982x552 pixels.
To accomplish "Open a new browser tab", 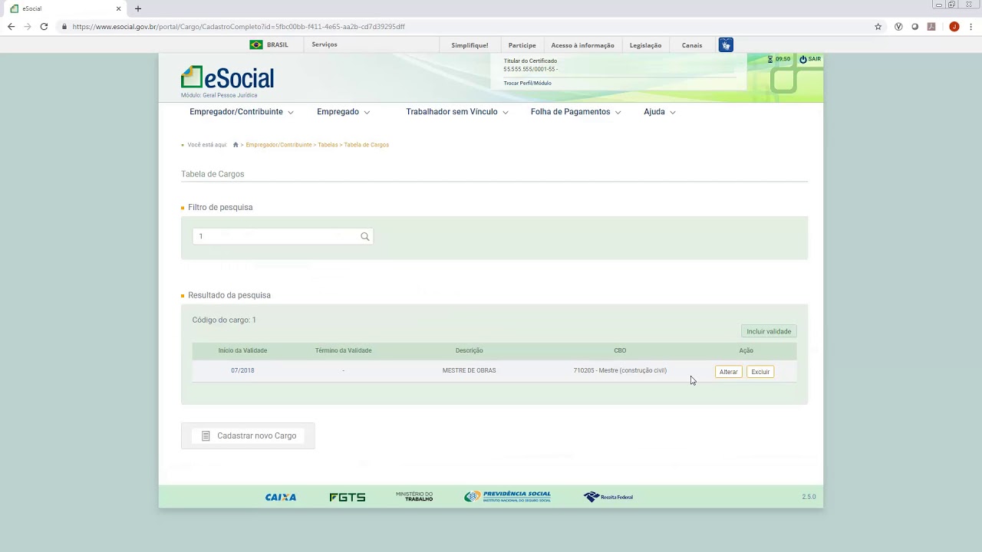I will [x=138, y=8].
